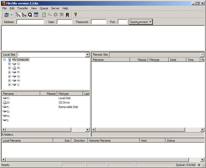The width and height of the screenshot is (206, 168).
Task: Toggle remote directory tree view icon
Action: [24, 15]
